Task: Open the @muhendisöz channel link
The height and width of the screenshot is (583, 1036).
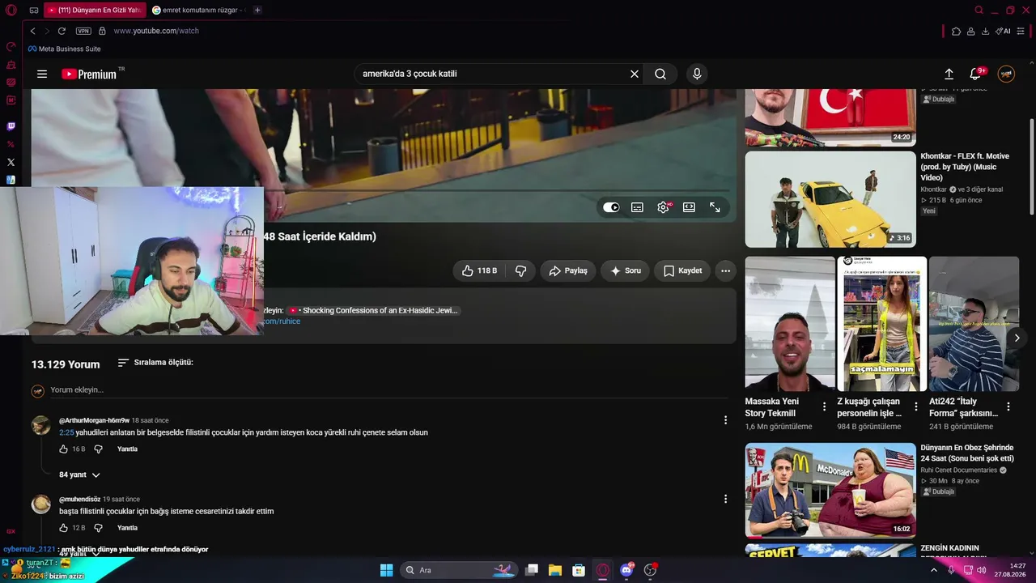Action: pos(79,499)
